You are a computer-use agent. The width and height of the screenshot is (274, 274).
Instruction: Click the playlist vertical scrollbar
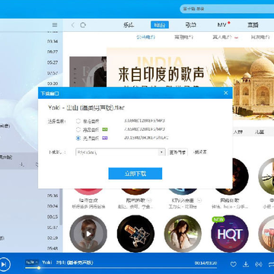click(x=61, y=208)
